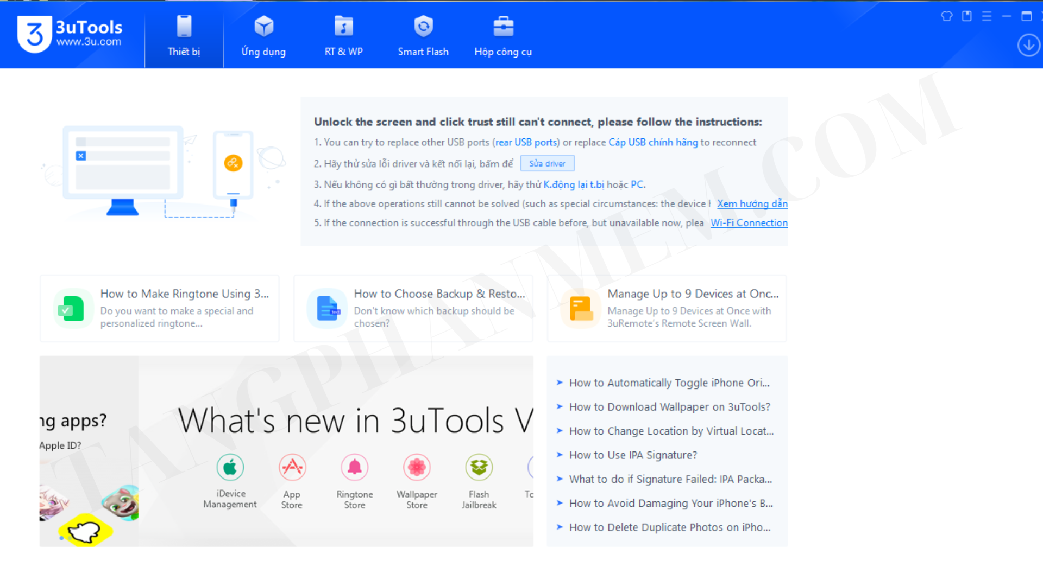Open How to Use IPA Signature article
Viewport: 1043px width, 586px height.
[x=632, y=455]
